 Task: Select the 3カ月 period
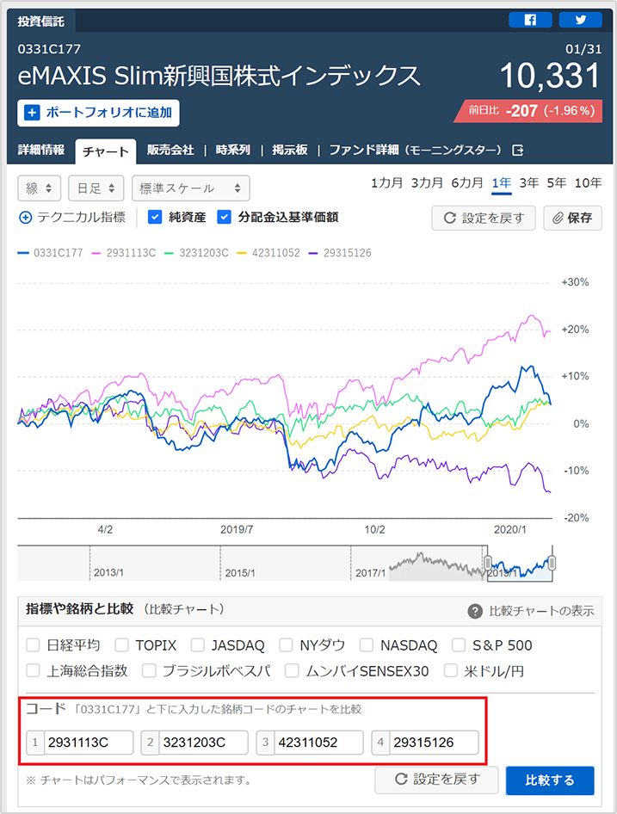pos(427,182)
